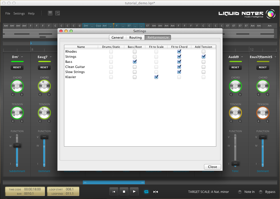Click the Dm' CHORD knob
This screenshot has height=199, width=280.
point(17,86)
